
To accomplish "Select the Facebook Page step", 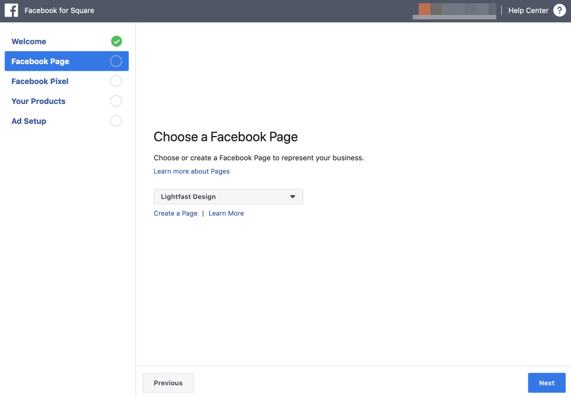I will click(x=66, y=61).
